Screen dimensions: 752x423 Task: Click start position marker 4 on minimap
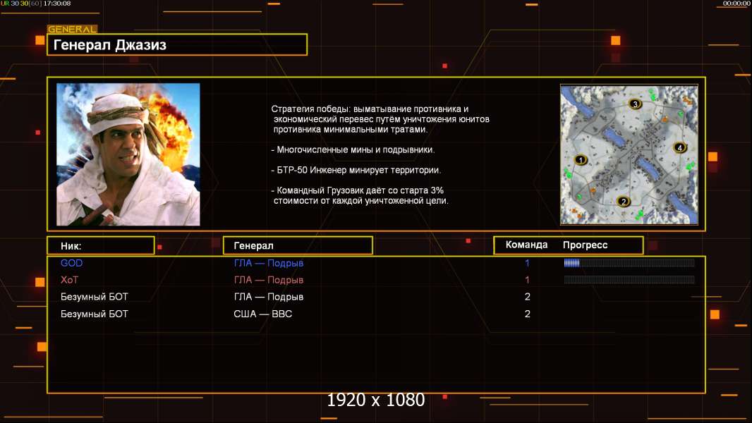679,147
